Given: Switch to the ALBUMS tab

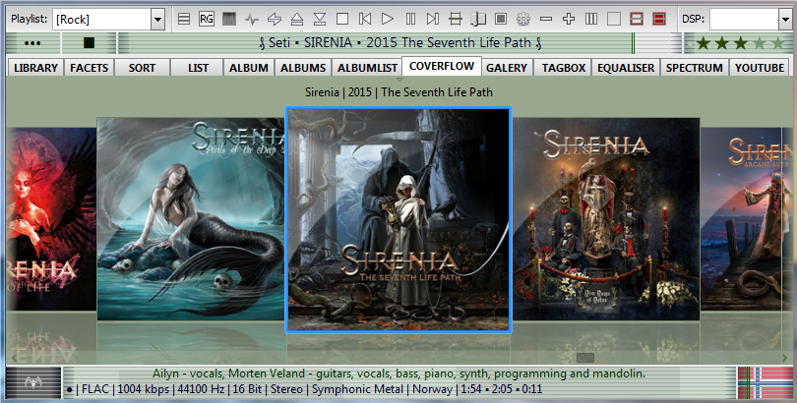Looking at the screenshot, I should coord(303,68).
